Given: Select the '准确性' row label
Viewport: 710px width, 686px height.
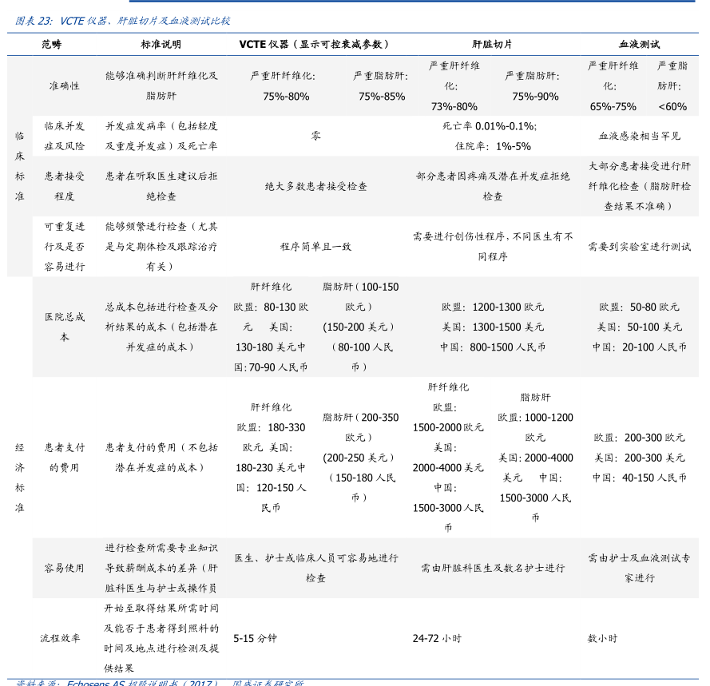Looking at the screenshot, I should tap(64, 85).
